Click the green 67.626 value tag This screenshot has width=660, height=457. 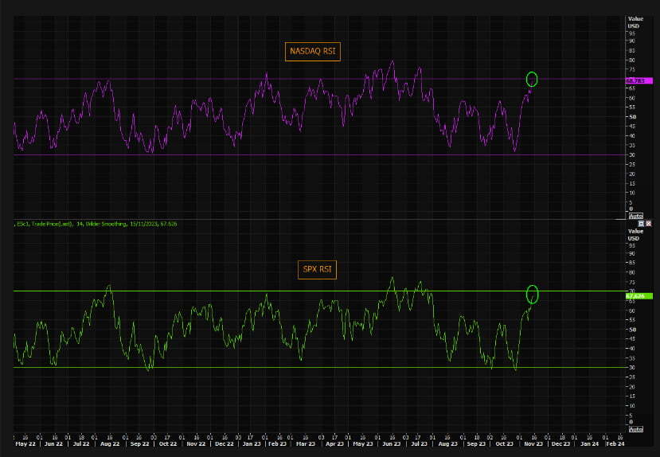(x=639, y=296)
